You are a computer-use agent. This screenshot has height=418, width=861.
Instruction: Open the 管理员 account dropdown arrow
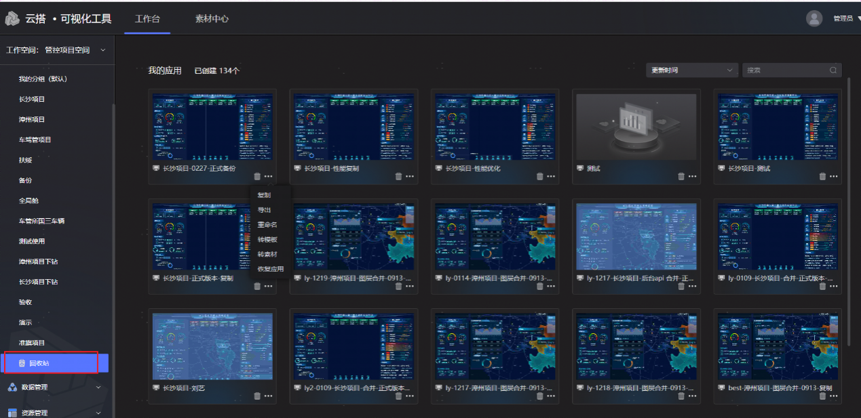point(858,19)
